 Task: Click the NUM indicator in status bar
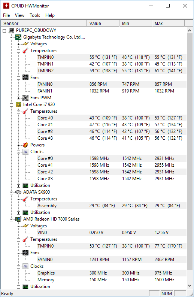tap(167, 293)
